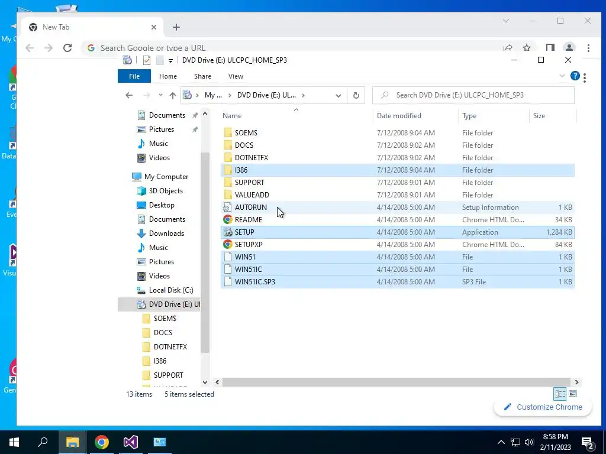Open the File ribbon tab
The width and height of the screenshot is (606, 454).
click(x=134, y=76)
